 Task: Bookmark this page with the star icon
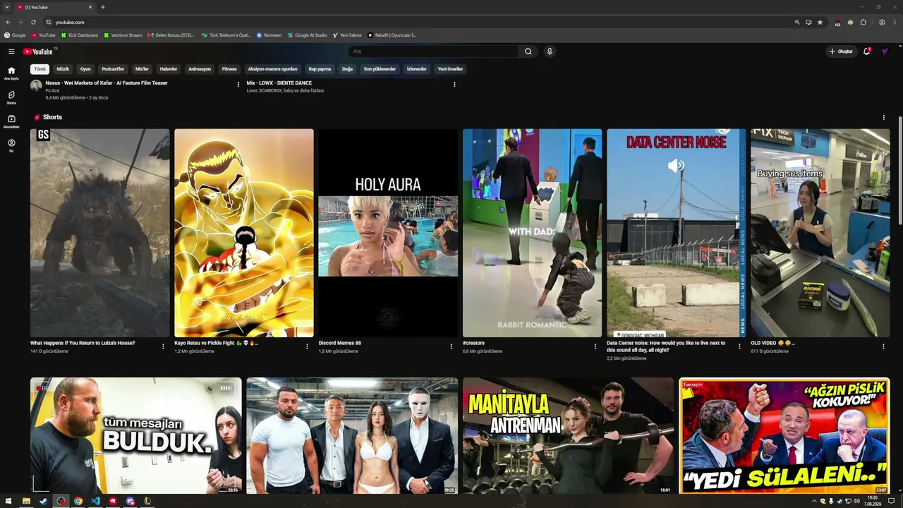click(x=820, y=22)
